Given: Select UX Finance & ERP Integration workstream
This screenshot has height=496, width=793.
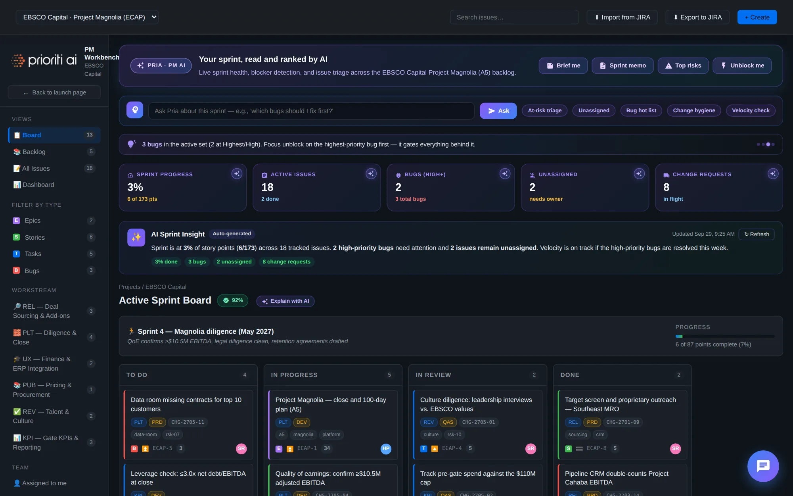Looking at the screenshot, I should 54,363.
